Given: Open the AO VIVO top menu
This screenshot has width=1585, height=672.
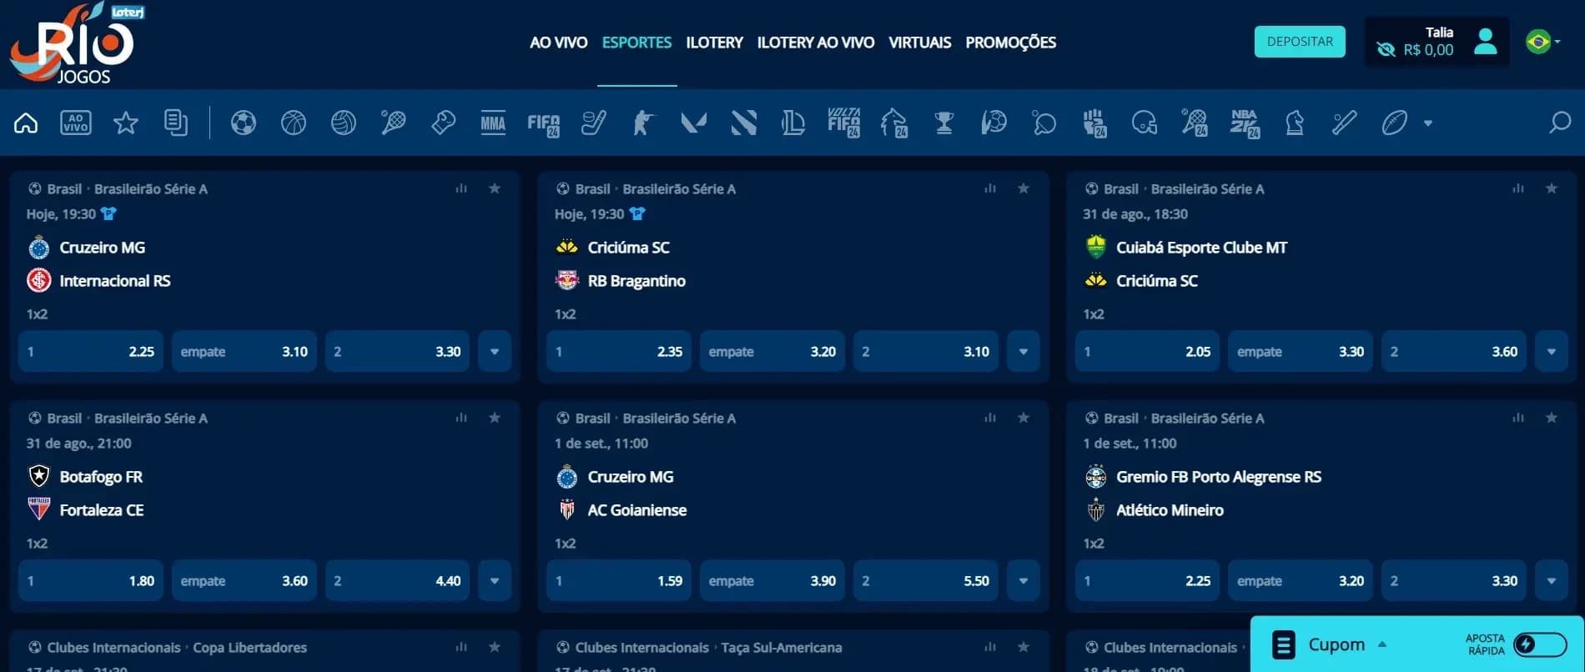Looking at the screenshot, I should (x=559, y=43).
